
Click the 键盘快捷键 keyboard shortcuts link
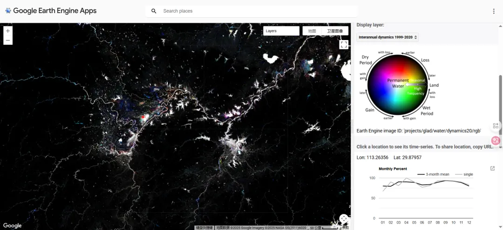[204, 228]
